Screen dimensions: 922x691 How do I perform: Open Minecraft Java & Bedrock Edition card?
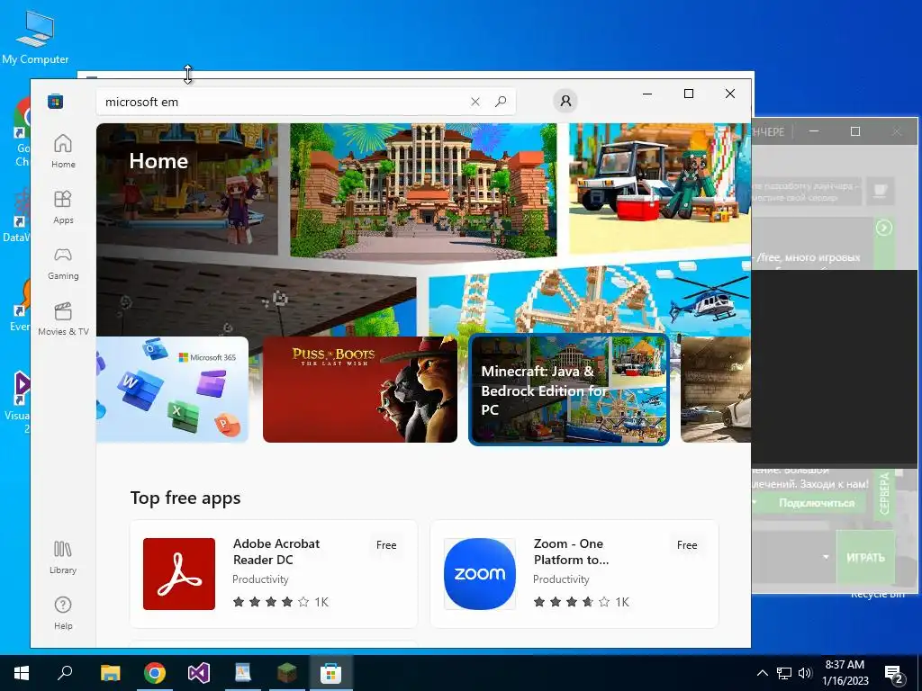click(x=569, y=389)
